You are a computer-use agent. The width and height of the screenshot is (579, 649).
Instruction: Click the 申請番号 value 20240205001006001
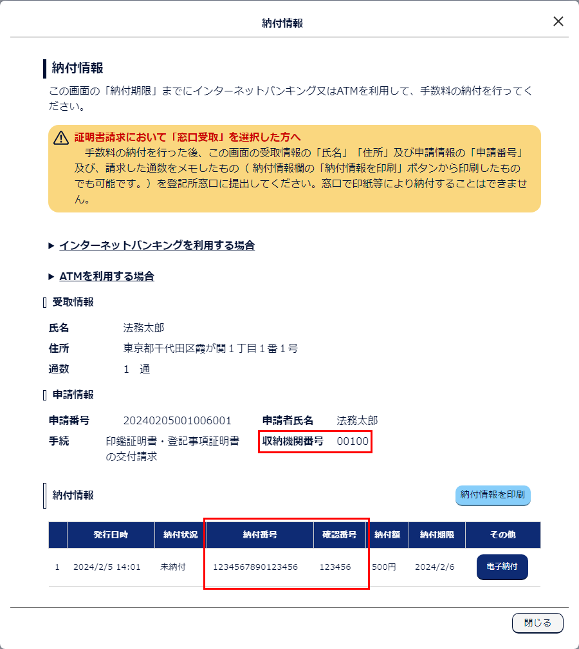177,420
